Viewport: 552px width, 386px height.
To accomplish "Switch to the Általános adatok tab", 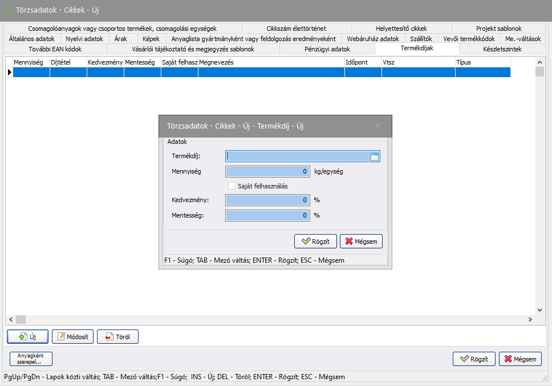I will 32,39.
